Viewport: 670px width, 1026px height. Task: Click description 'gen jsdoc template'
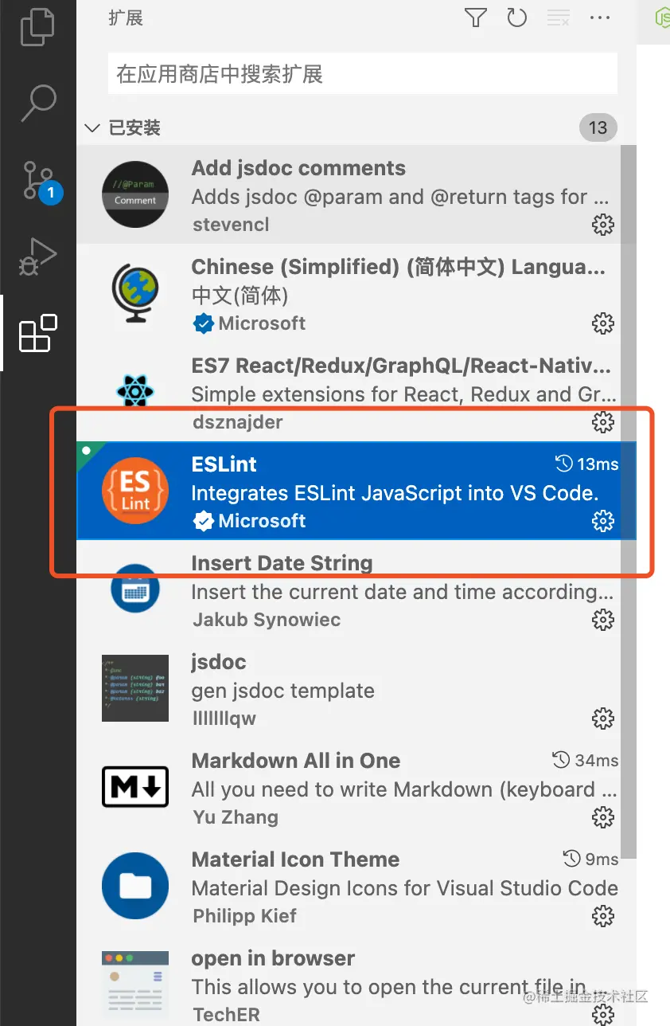pos(282,691)
